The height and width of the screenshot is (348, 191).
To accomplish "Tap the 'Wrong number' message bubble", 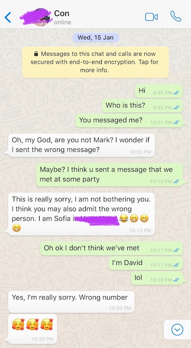I will pos(71,302).
